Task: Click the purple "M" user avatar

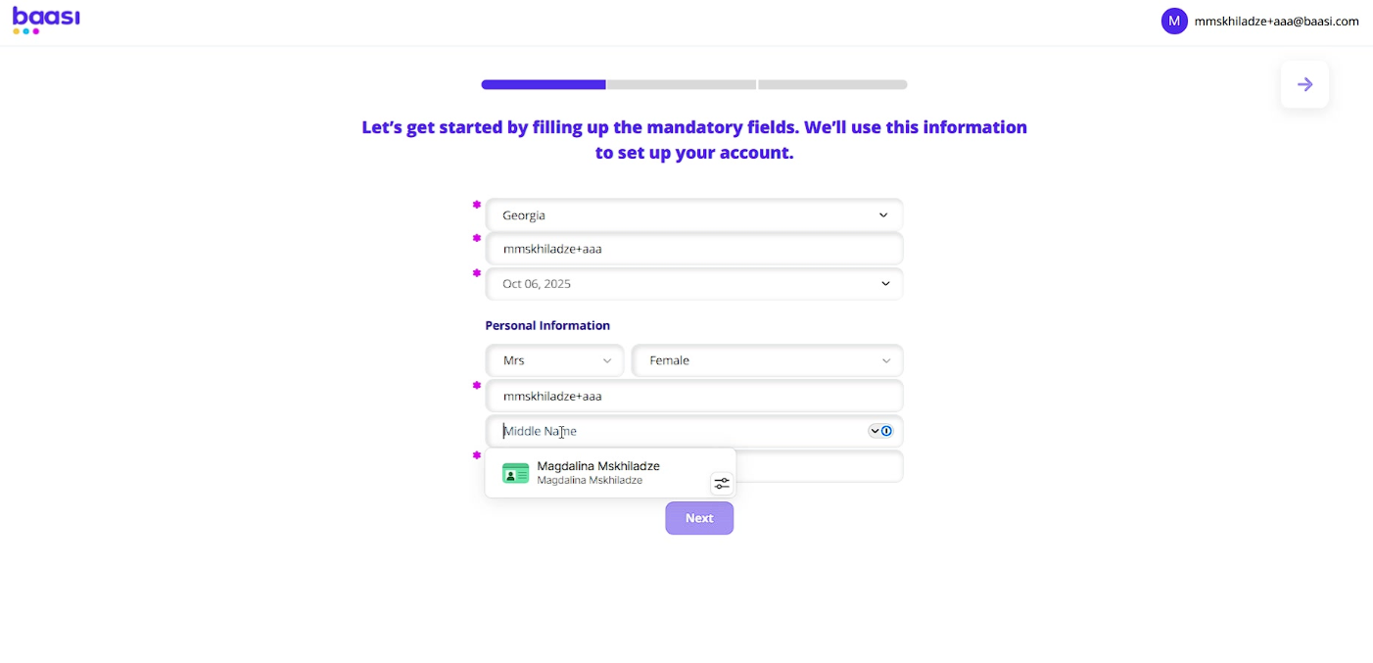Action: 1174,21
